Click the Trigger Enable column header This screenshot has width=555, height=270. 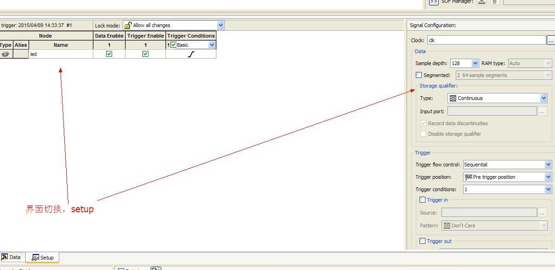click(146, 36)
